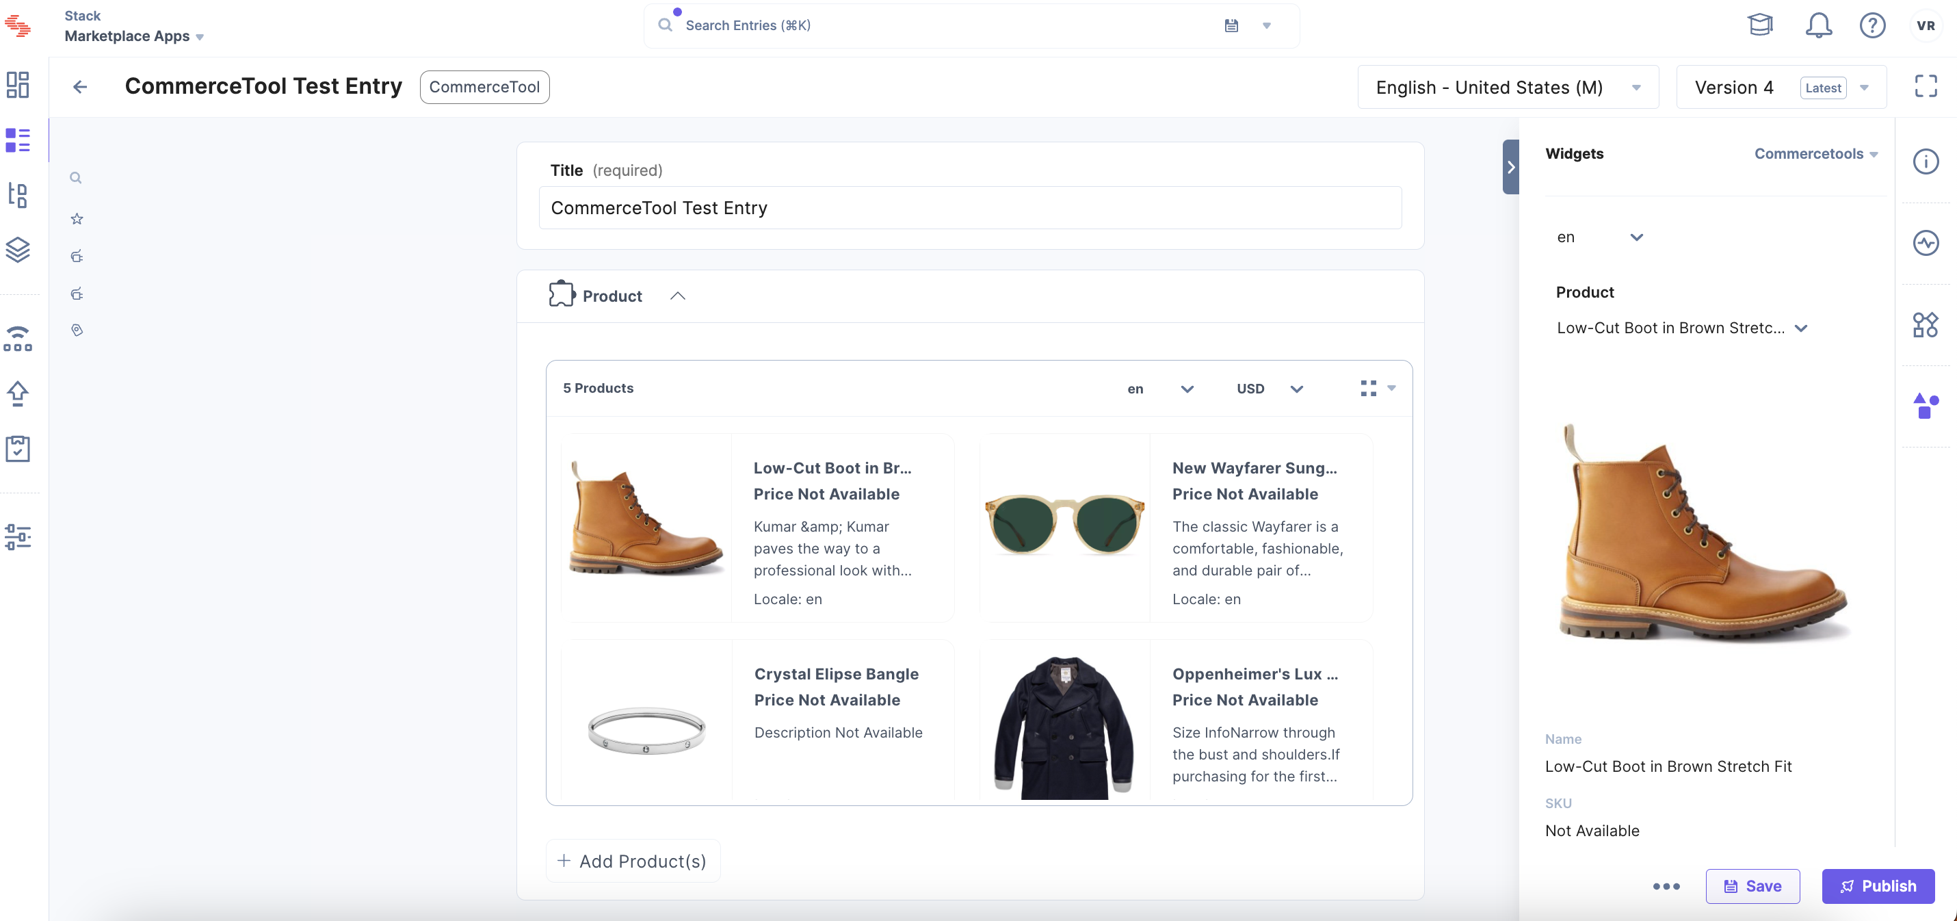Click the 'Low-Cut Boot in Br...' product title
This screenshot has width=1957, height=921.
coord(832,468)
